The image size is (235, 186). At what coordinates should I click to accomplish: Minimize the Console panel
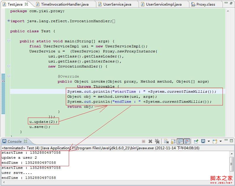tap(226, 140)
